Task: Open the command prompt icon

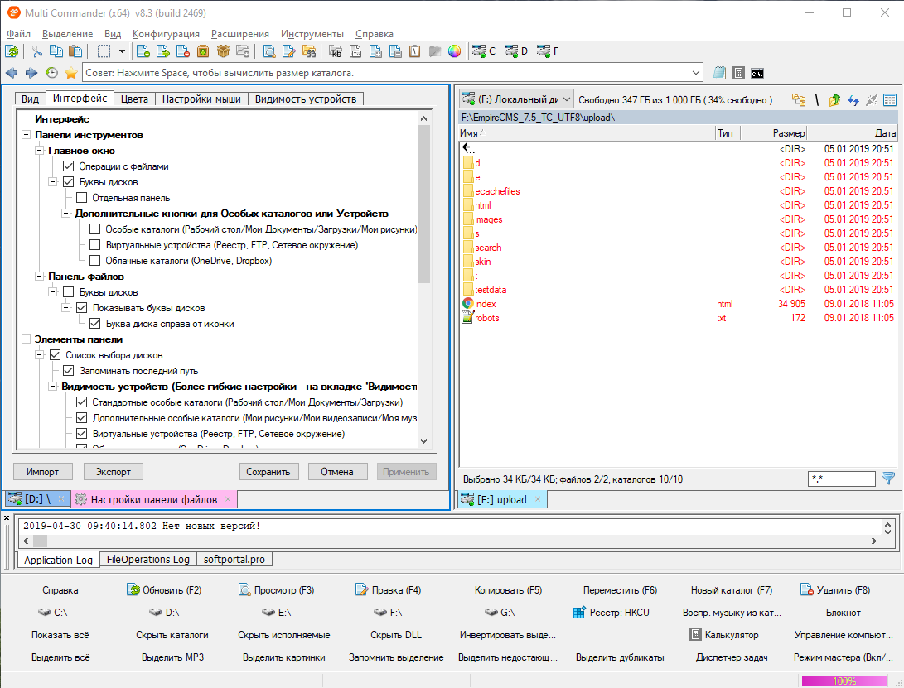Action: pyautogui.click(x=757, y=73)
